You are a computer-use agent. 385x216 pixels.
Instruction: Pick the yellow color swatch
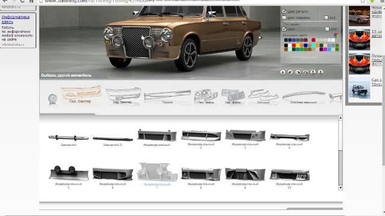pos(298,46)
